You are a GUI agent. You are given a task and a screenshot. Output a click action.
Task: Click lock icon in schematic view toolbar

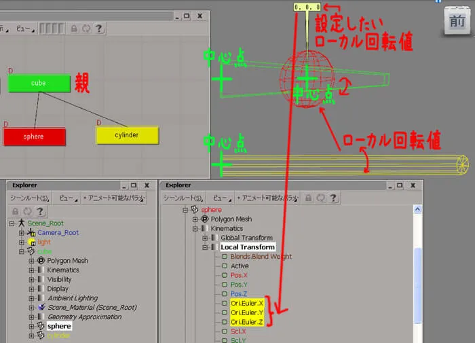pos(74,29)
